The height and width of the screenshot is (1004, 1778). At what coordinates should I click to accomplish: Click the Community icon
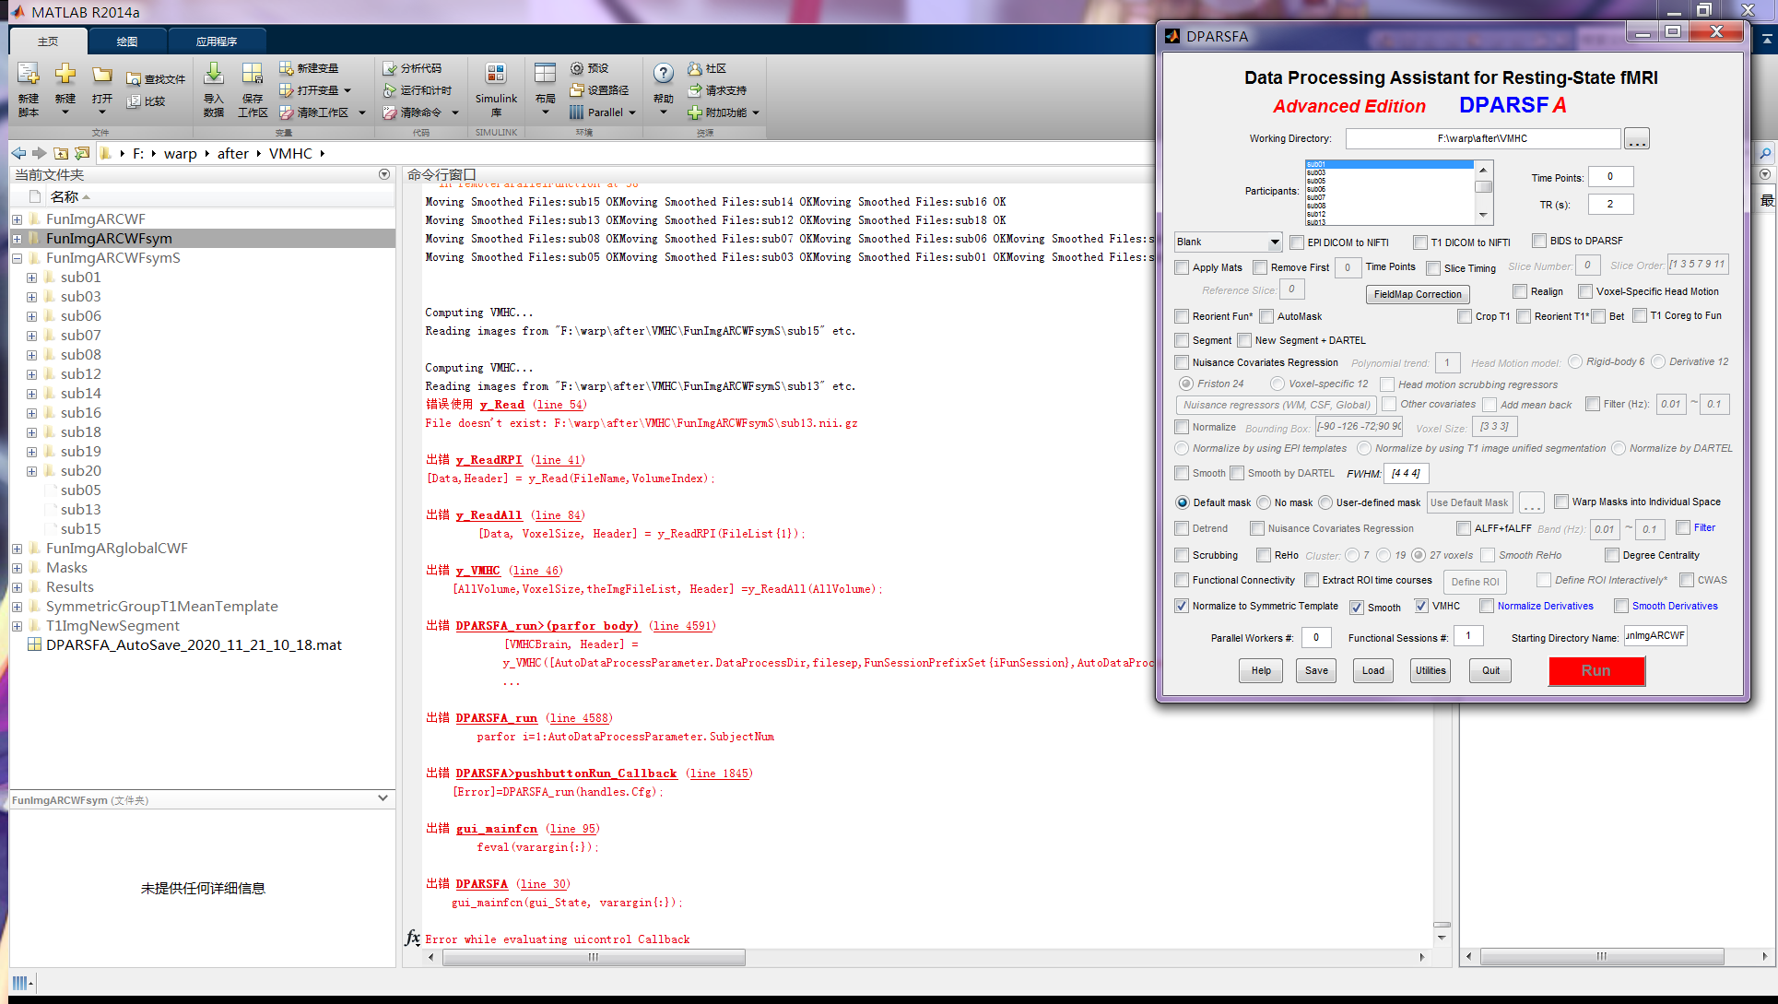(x=695, y=68)
